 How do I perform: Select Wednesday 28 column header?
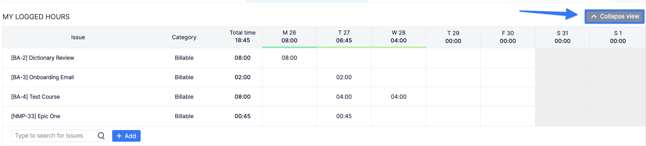398,37
